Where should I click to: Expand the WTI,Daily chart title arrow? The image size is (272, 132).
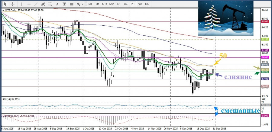(3, 10)
